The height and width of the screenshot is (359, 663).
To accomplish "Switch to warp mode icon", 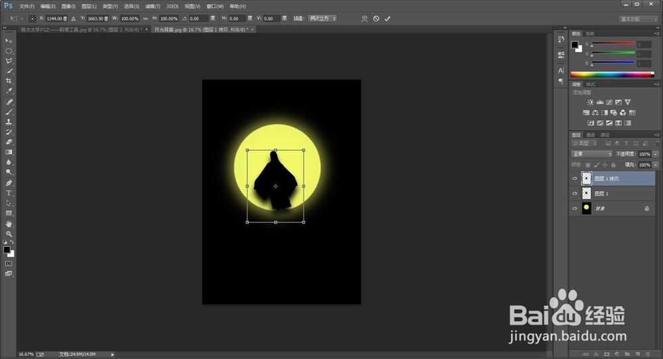I will point(364,19).
